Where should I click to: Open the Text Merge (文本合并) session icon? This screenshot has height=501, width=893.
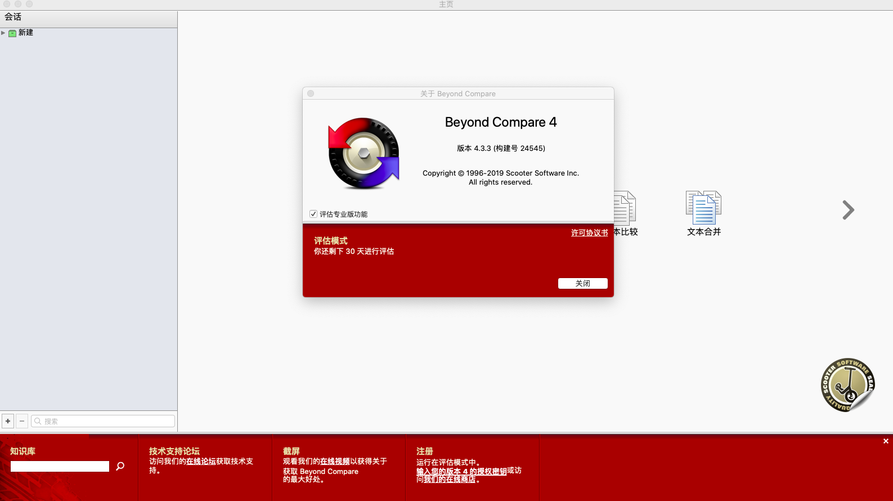click(703, 213)
